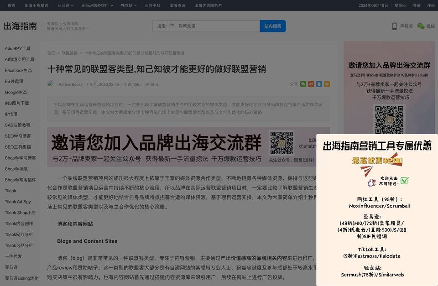This screenshot has height=286, width=438.
Task: Click the 注册 register link
Action: click(x=431, y=5)
